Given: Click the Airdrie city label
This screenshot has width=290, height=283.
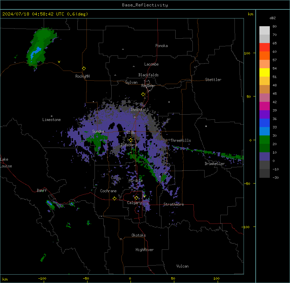Looking at the screenshot, I should 136,180.
